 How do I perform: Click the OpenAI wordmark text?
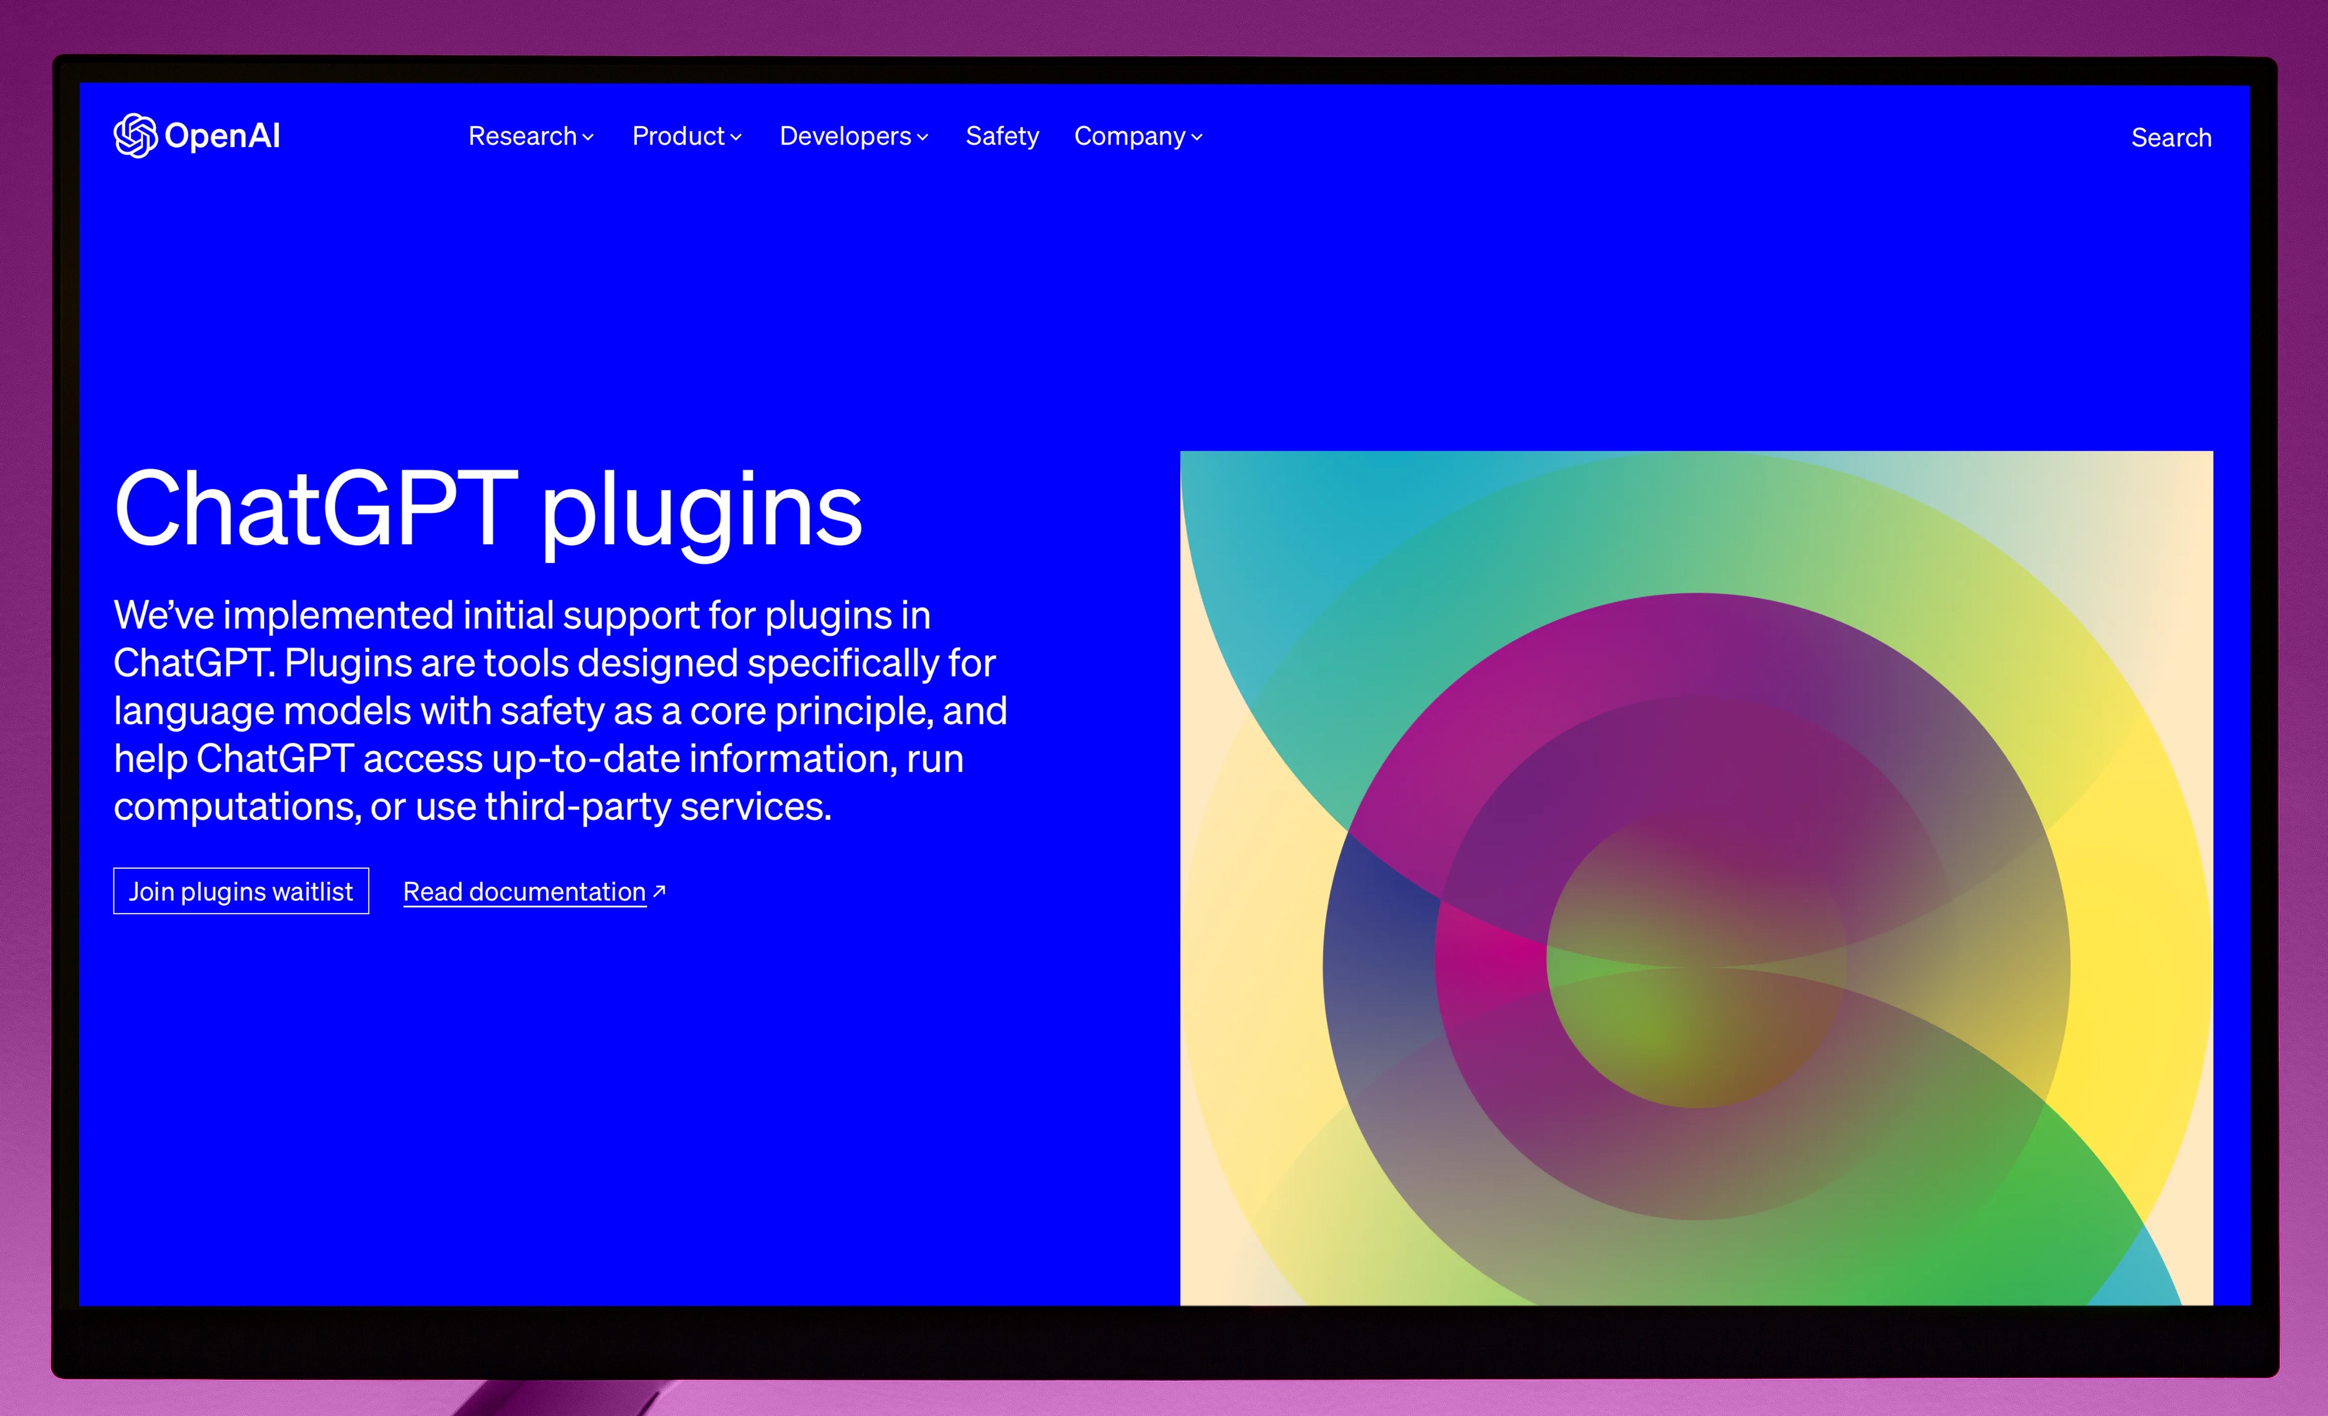point(222,136)
